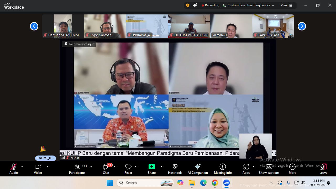Click the React heart icon
The image size is (336, 189).
coord(128,169)
